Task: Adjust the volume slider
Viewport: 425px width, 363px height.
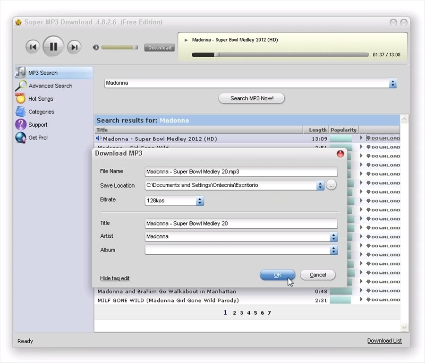Action: (x=119, y=47)
